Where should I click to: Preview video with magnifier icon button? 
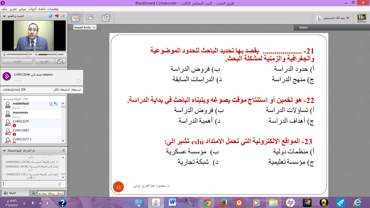click(x=60, y=61)
